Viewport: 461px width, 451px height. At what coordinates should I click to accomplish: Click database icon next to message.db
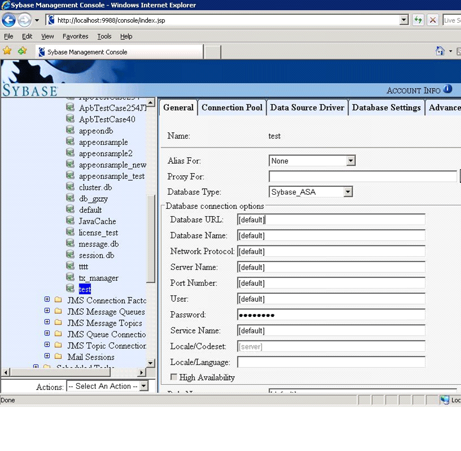pos(70,243)
